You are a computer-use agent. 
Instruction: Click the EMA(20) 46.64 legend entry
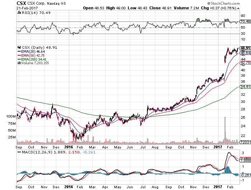(33, 52)
